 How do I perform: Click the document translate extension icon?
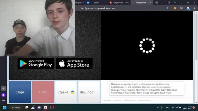pyautogui.click(x=188, y=8)
